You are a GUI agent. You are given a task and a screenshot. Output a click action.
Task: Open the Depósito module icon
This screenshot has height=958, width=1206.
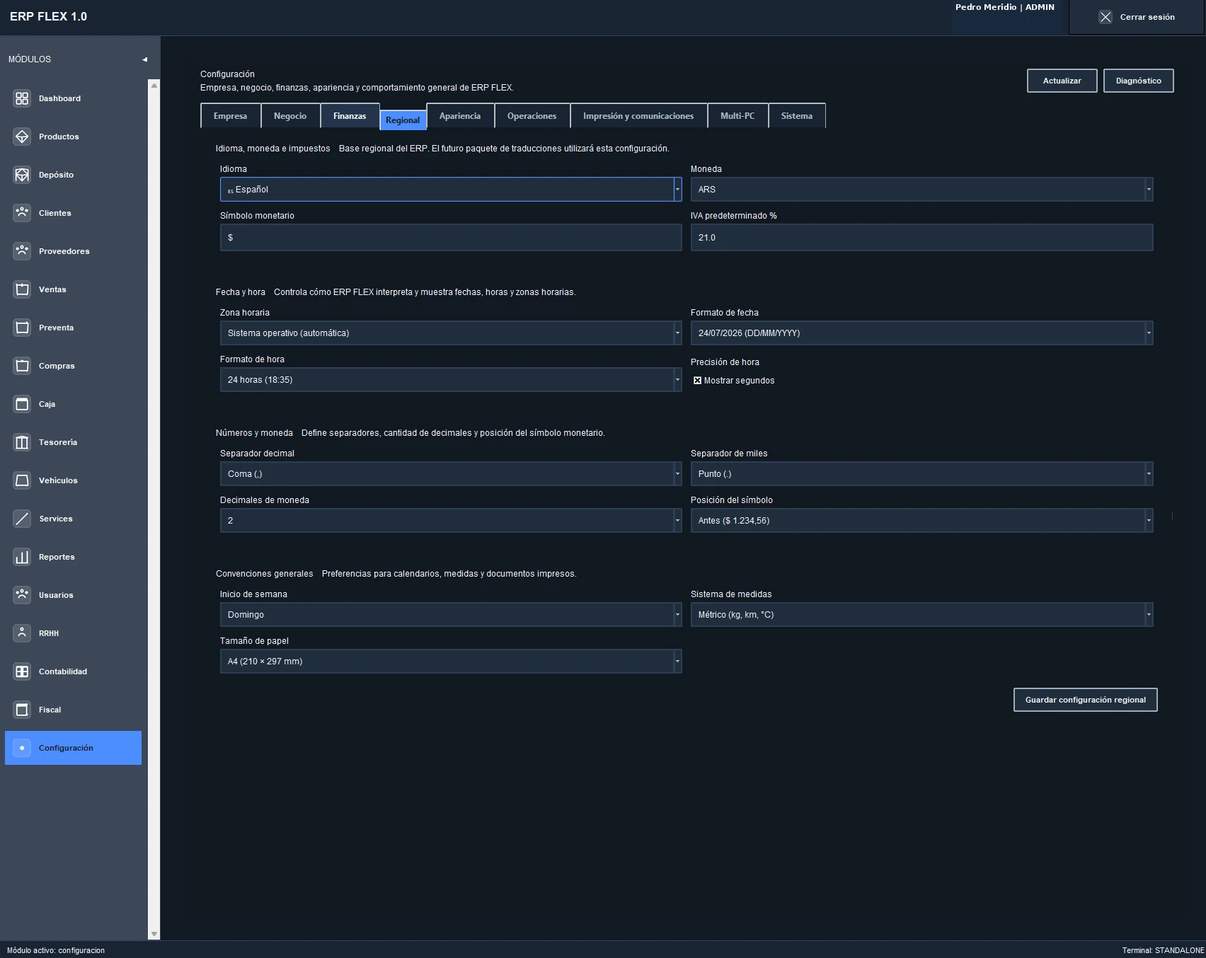point(22,175)
